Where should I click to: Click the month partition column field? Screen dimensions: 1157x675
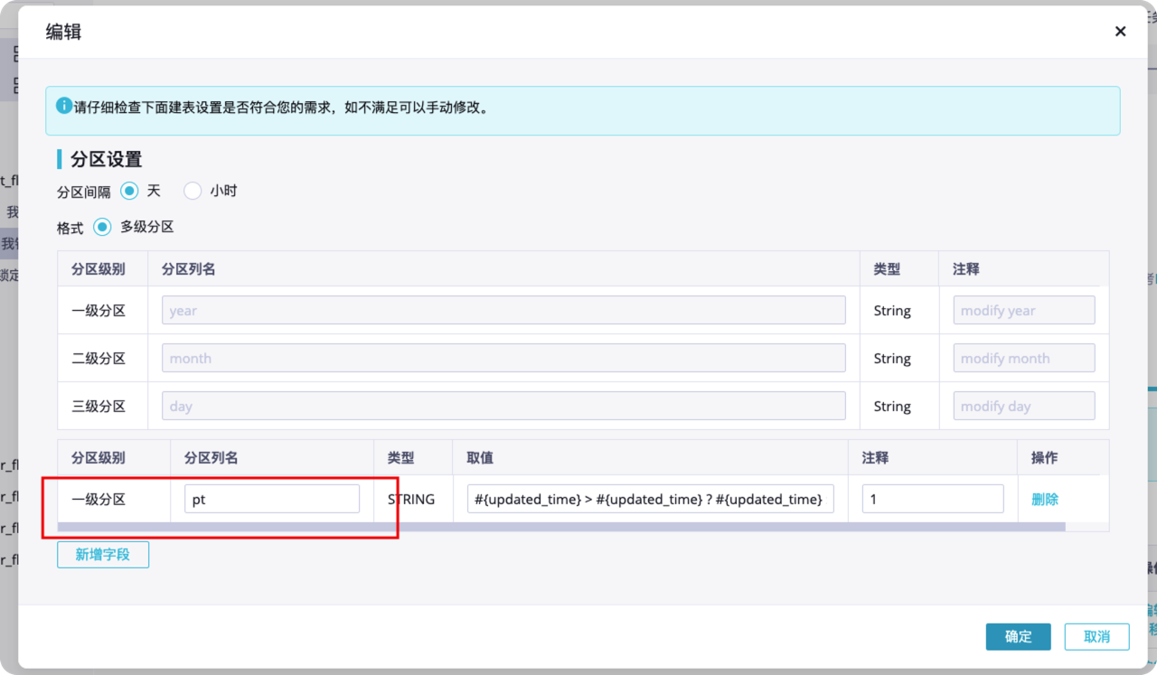click(503, 358)
